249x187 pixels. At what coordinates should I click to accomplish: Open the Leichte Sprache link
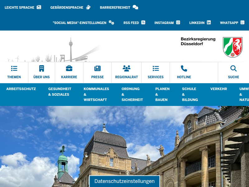coord(19,7)
